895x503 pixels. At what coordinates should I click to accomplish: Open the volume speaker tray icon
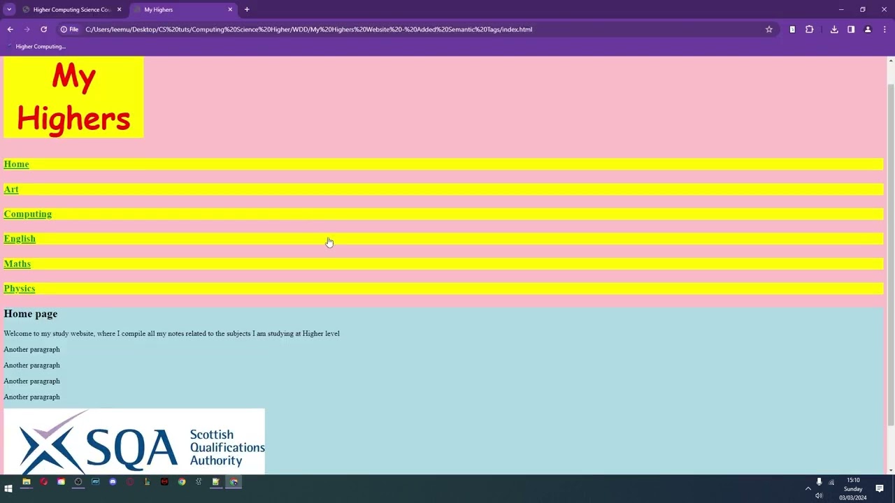(x=819, y=495)
